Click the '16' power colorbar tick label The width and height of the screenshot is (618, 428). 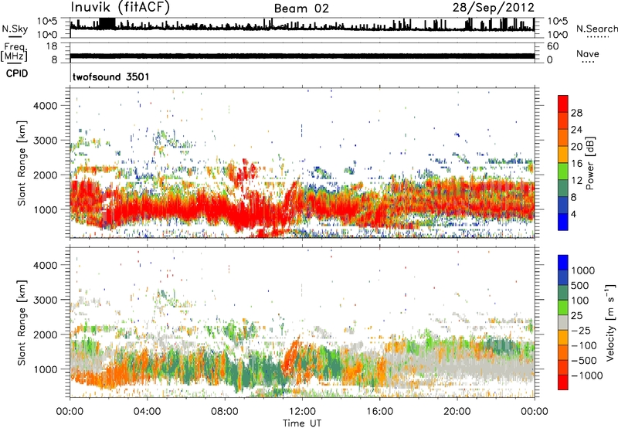[576, 164]
